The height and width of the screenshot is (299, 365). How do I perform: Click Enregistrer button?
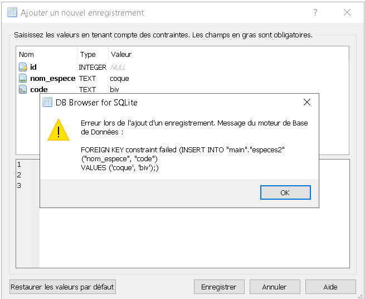(219, 287)
